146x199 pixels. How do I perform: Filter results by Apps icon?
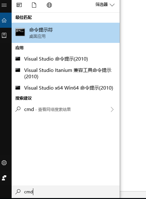pyautogui.click(x=19, y=5)
